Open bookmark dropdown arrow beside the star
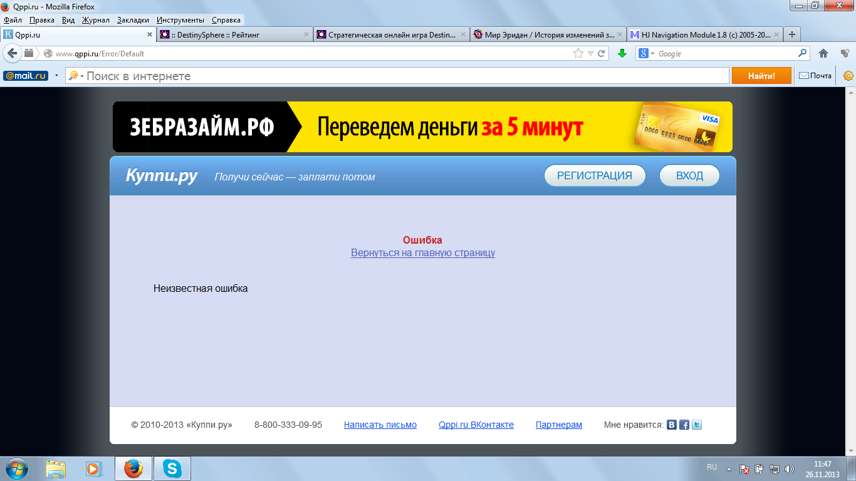 [590, 53]
